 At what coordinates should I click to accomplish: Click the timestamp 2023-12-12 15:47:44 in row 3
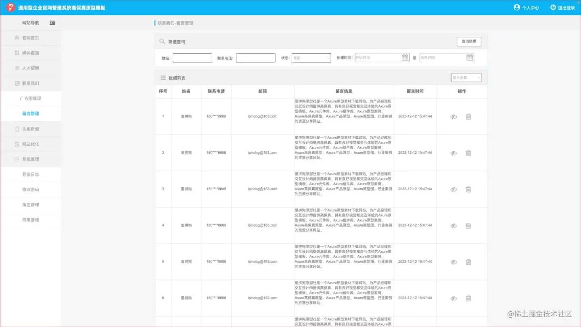[x=415, y=189]
